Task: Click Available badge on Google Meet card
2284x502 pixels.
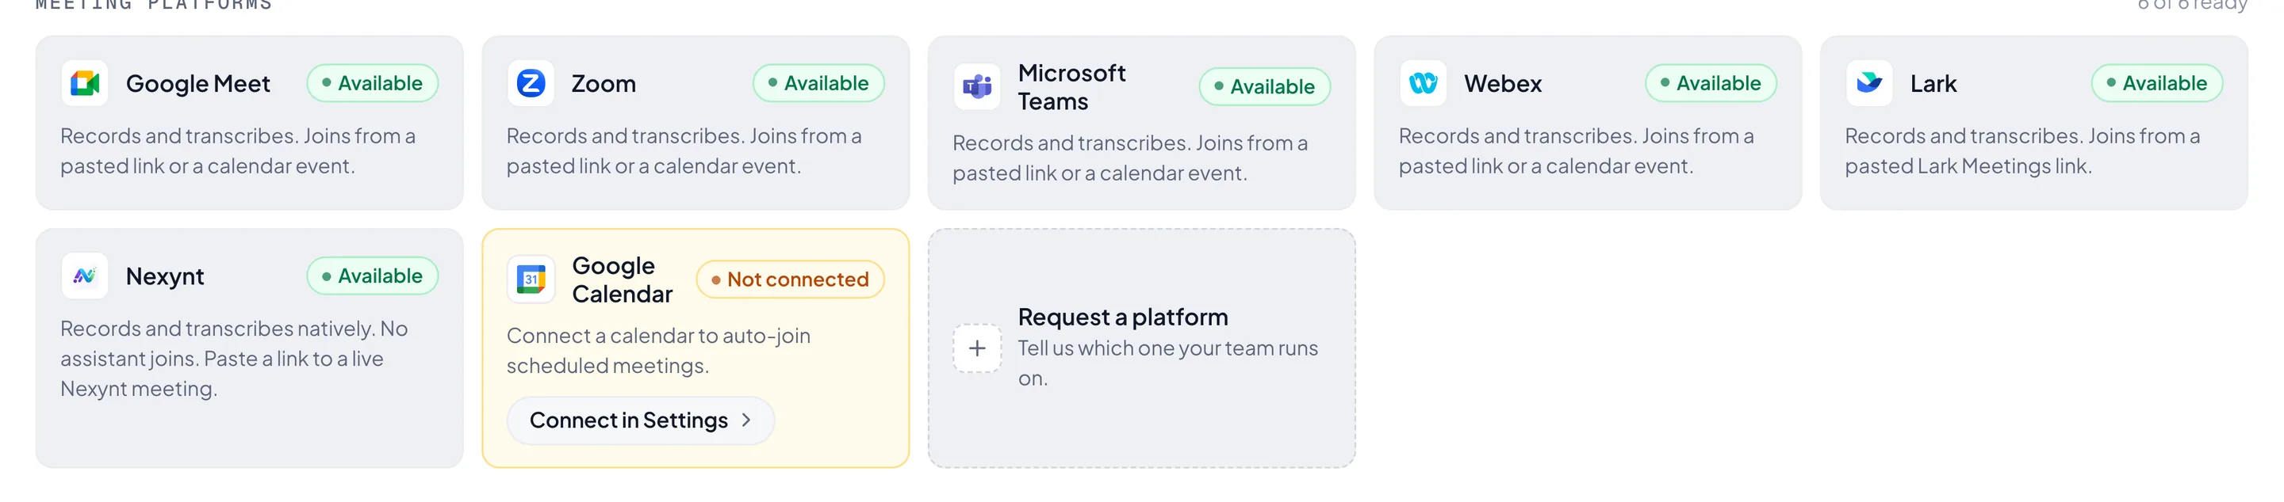Action: coord(373,83)
